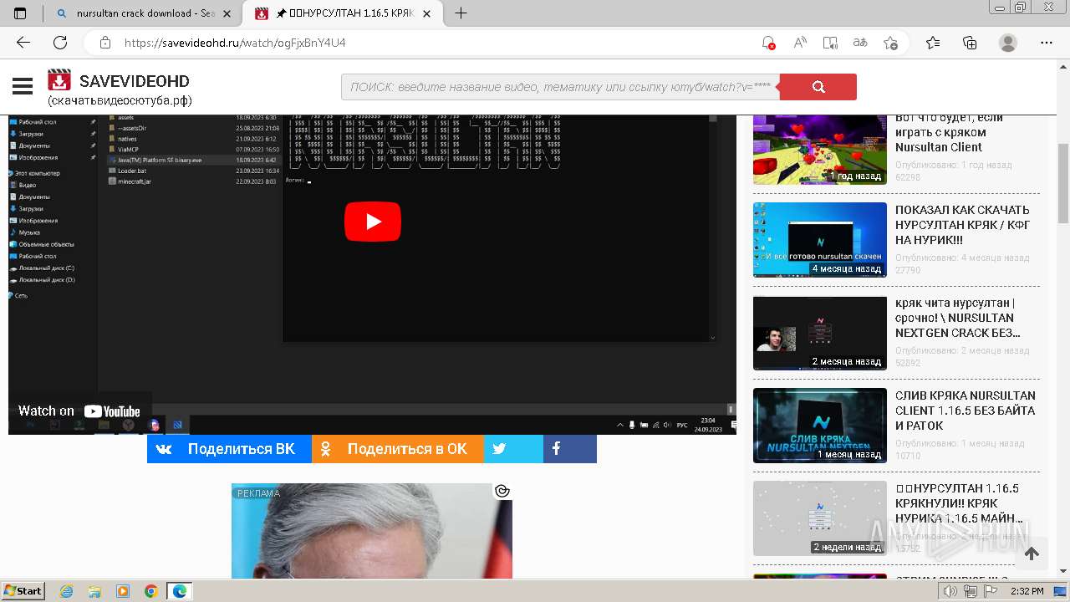
Task: Open Chrome from taskbar
Action: pos(151,591)
